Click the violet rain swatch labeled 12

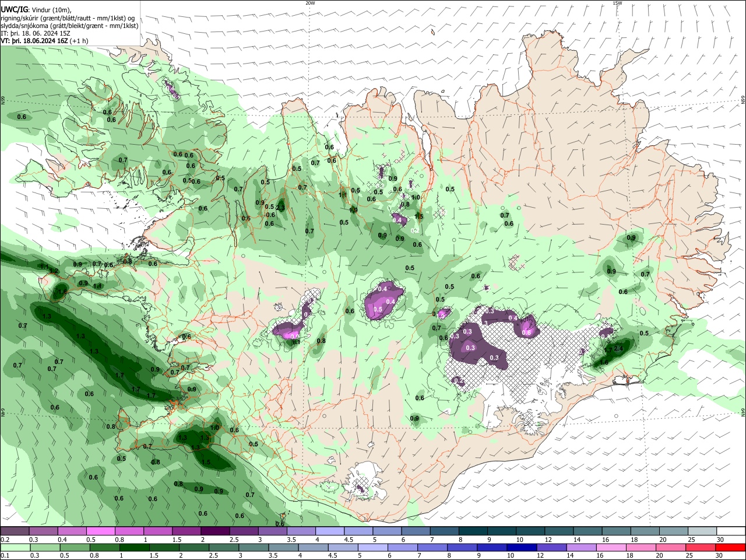(x=551, y=548)
